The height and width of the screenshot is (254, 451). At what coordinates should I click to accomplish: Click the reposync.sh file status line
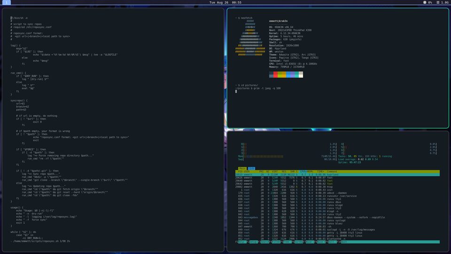(40, 241)
